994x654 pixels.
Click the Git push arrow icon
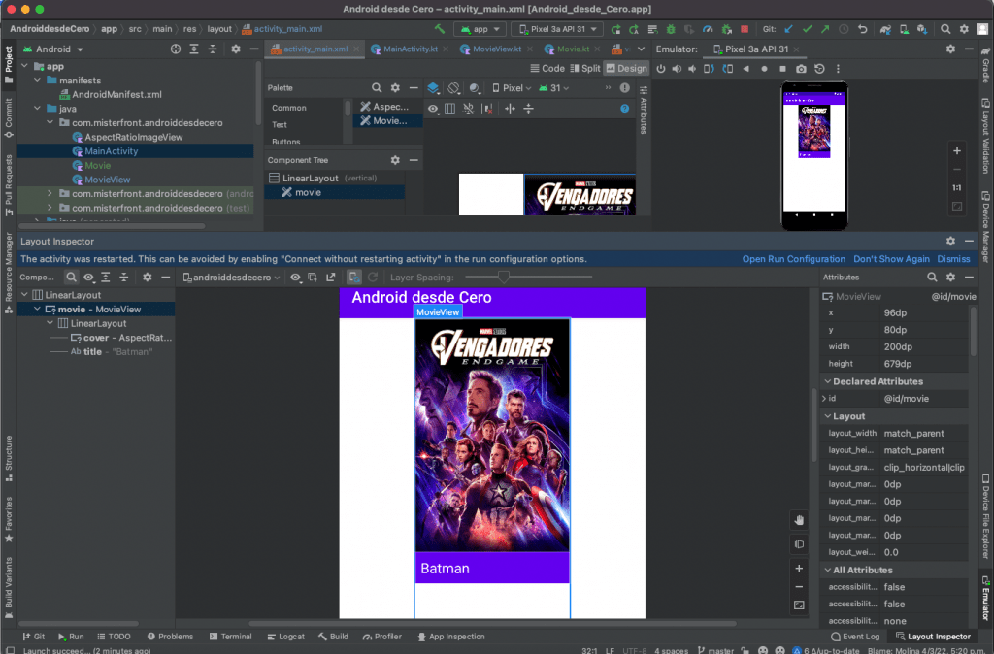pyautogui.click(x=825, y=29)
